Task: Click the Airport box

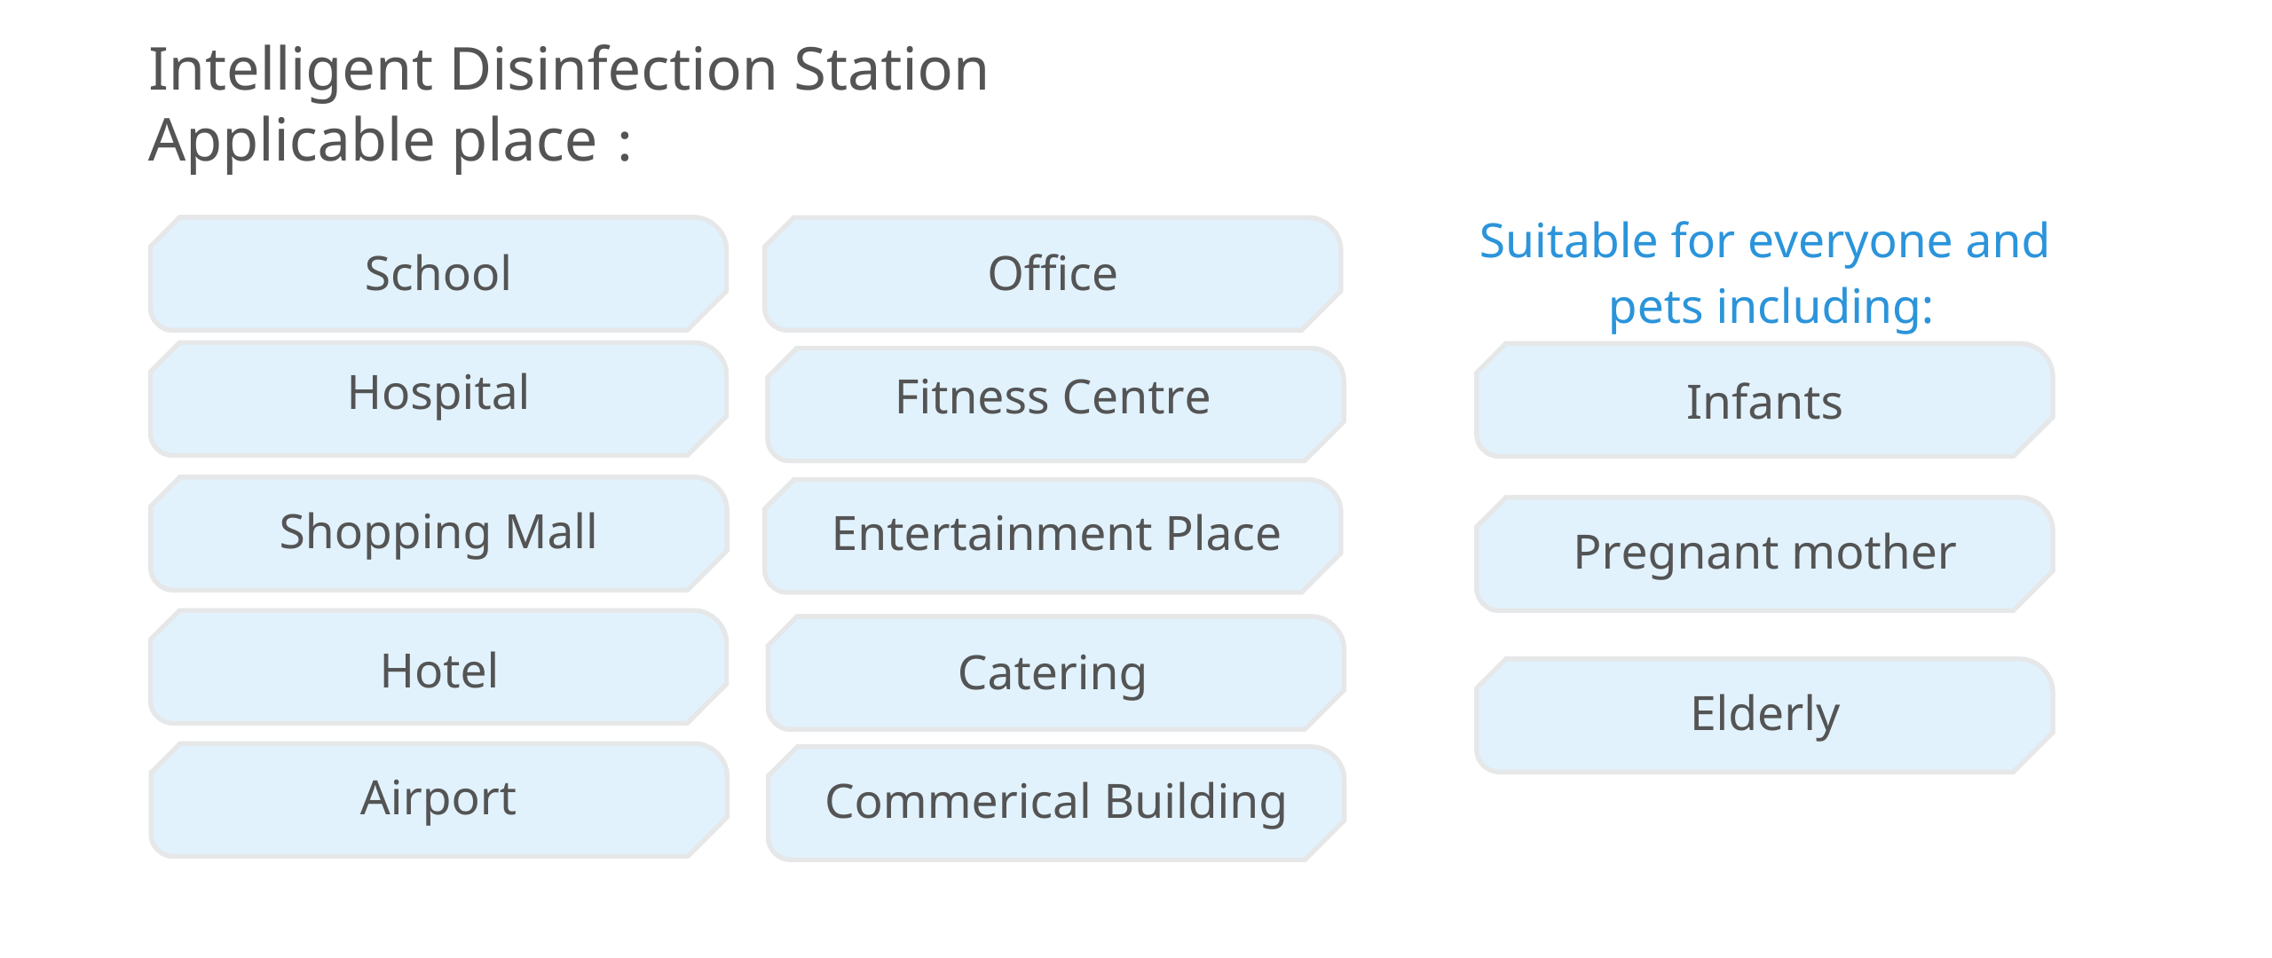Action: [438, 800]
